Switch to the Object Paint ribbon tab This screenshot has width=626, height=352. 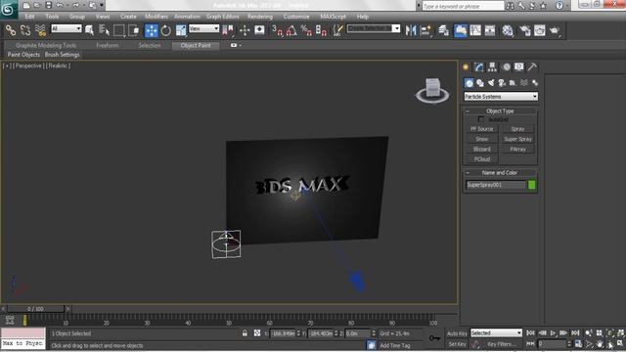click(196, 46)
